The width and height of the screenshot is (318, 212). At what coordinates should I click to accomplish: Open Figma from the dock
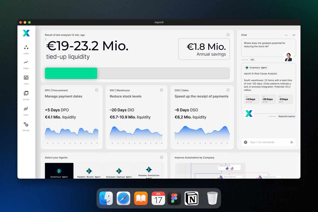(x=174, y=198)
